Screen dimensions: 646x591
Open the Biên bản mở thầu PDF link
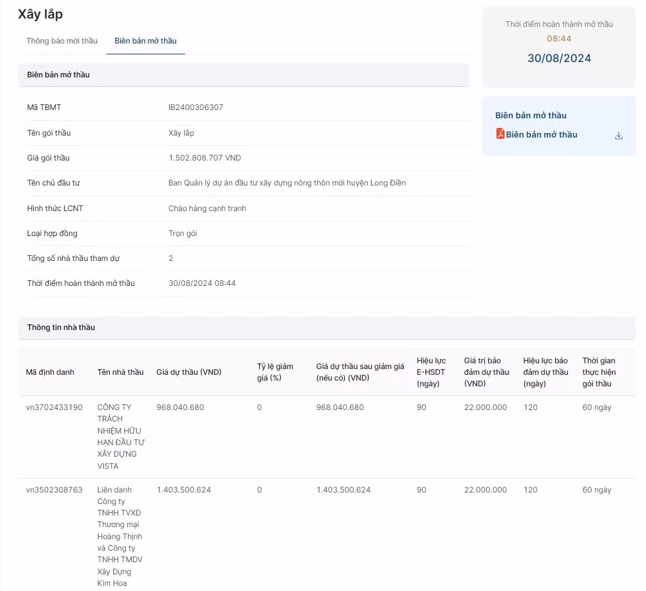541,134
